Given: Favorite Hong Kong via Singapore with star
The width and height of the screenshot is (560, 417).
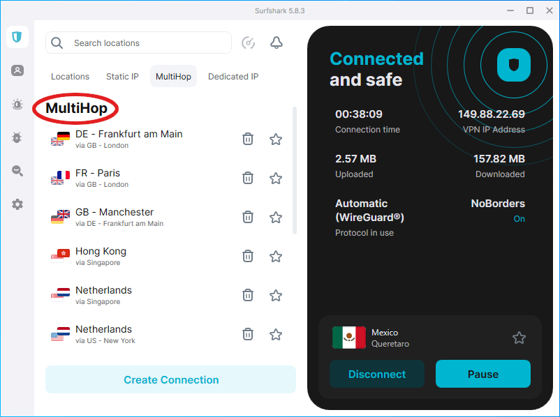Looking at the screenshot, I should [276, 256].
